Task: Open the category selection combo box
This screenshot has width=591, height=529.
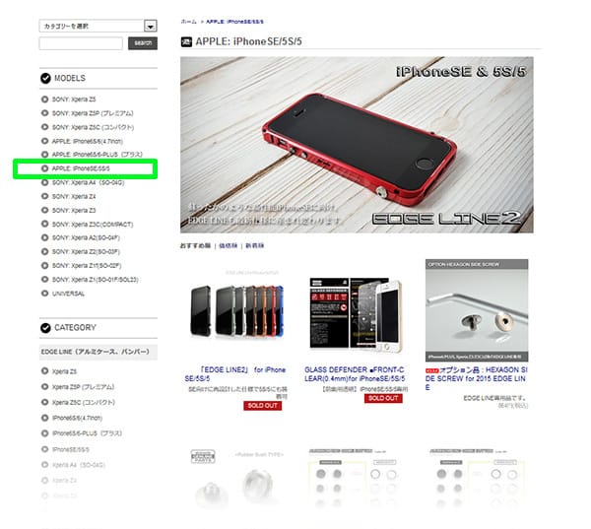Action: (98, 26)
